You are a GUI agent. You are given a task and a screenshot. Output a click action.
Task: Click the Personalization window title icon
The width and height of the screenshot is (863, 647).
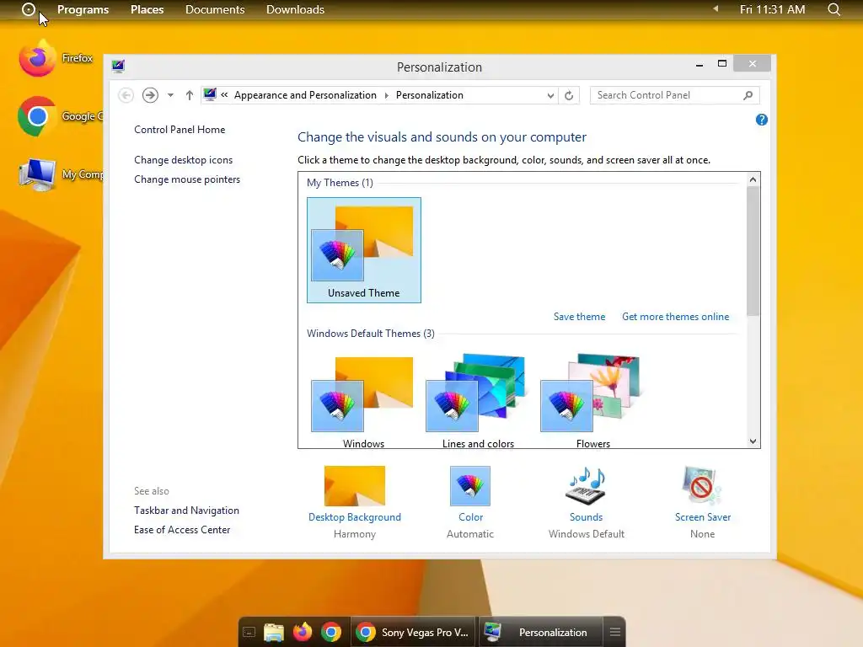[118, 67]
